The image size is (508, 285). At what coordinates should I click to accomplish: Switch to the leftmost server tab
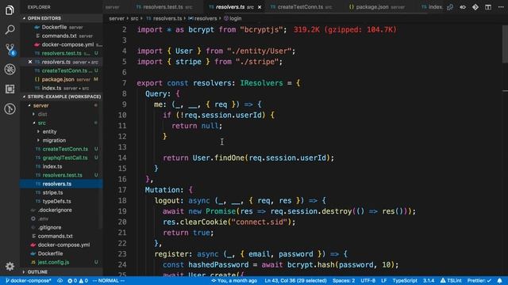[113, 7]
